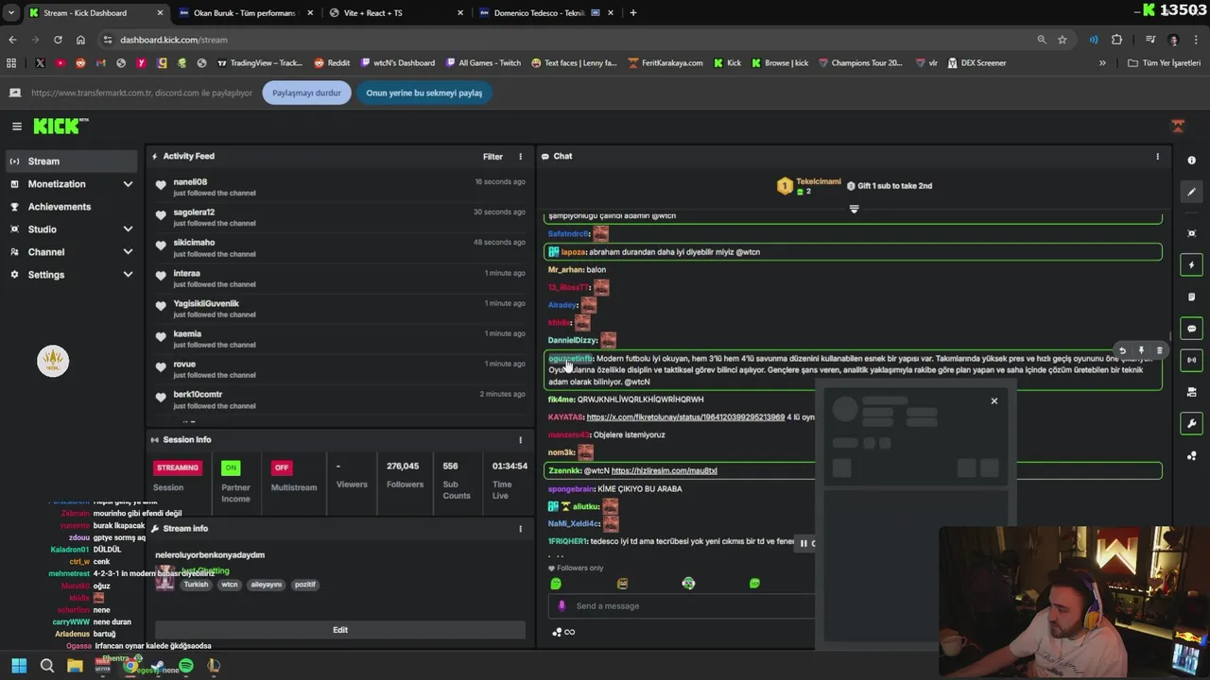1210x680 pixels.
Task: Open the X bookmark icon
Action: pos(40,63)
